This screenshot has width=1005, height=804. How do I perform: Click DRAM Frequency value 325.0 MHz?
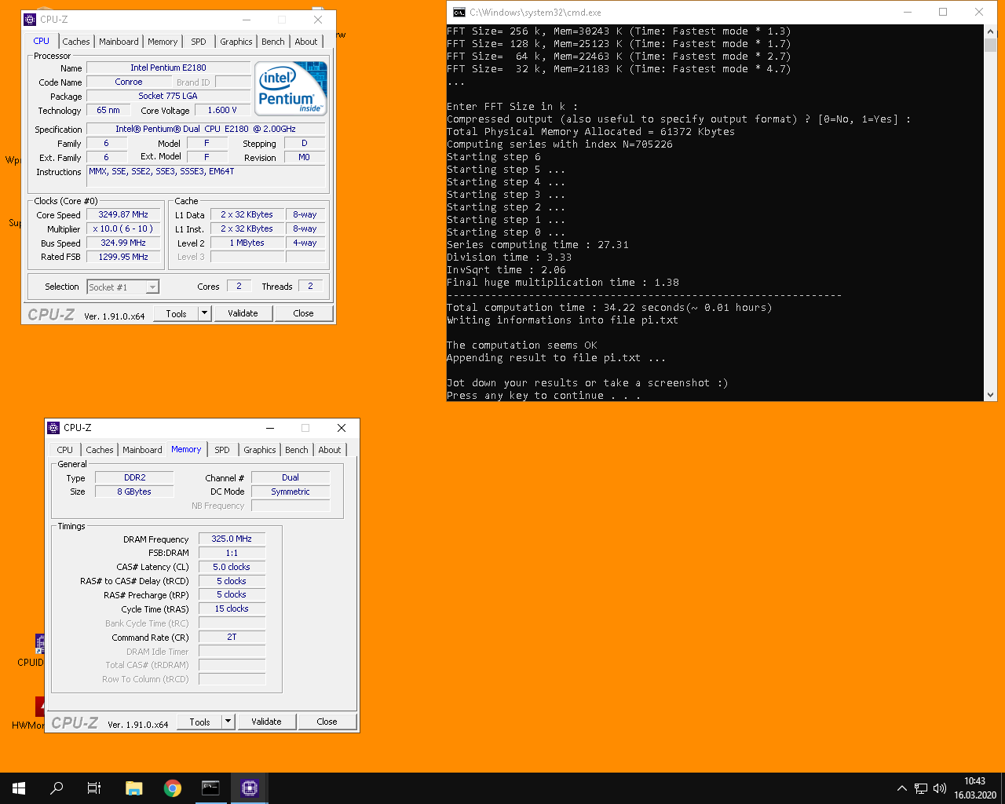(x=232, y=539)
